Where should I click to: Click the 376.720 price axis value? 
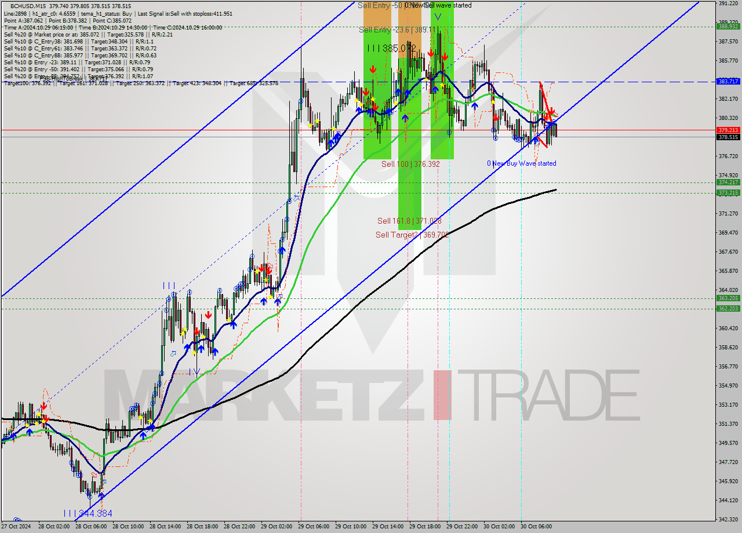coord(728,156)
